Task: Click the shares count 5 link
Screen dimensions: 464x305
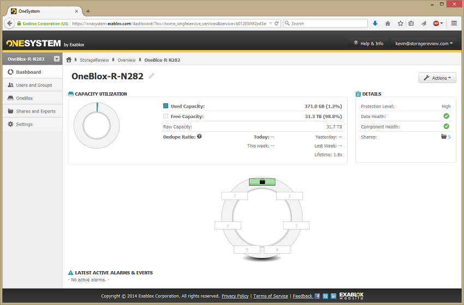Action: [x=449, y=137]
